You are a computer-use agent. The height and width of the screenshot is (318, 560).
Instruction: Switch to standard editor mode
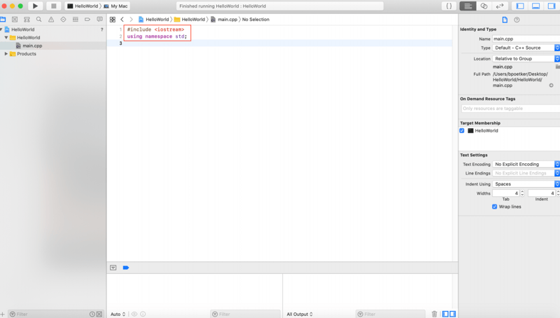point(468,6)
